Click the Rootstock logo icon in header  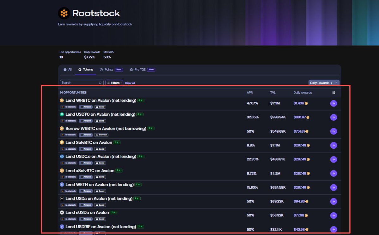point(64,13)
